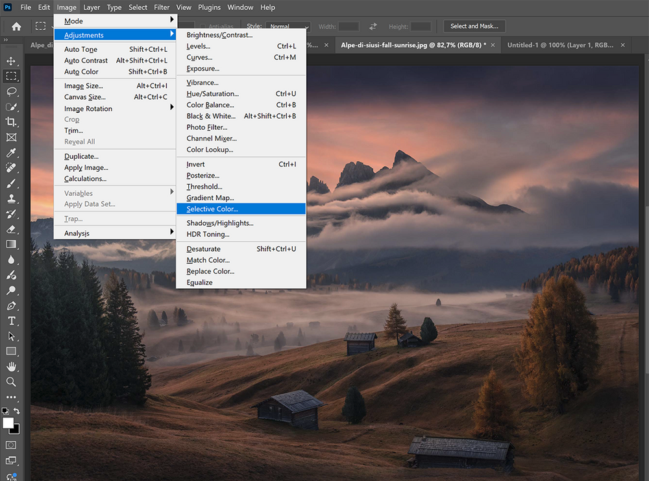
Task: Reset default foreground and background colors
Action: coord(5,411)
